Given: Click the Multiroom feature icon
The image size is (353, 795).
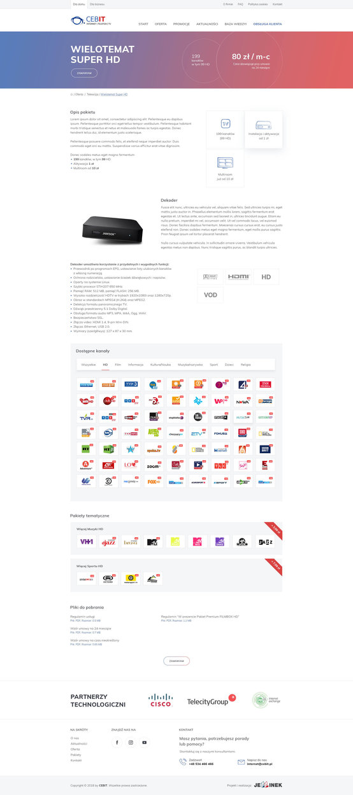Looking at the screenshot, I should (x=225, y=162).
